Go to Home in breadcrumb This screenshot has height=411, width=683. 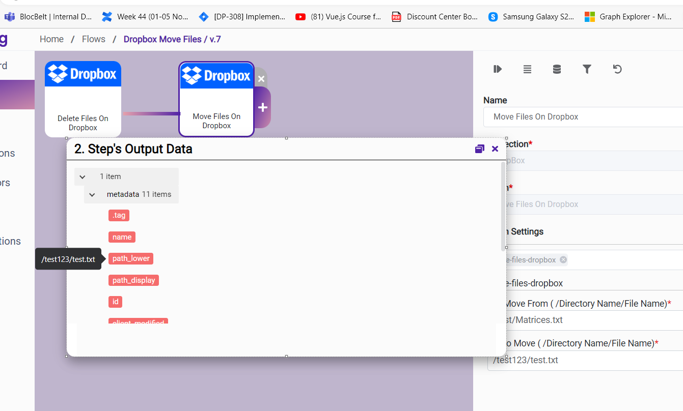[x=51, y=39]
